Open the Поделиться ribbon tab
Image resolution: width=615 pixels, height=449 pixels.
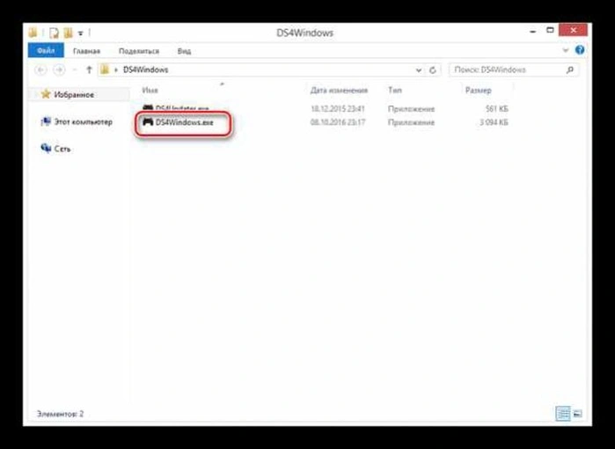[139, 51]
